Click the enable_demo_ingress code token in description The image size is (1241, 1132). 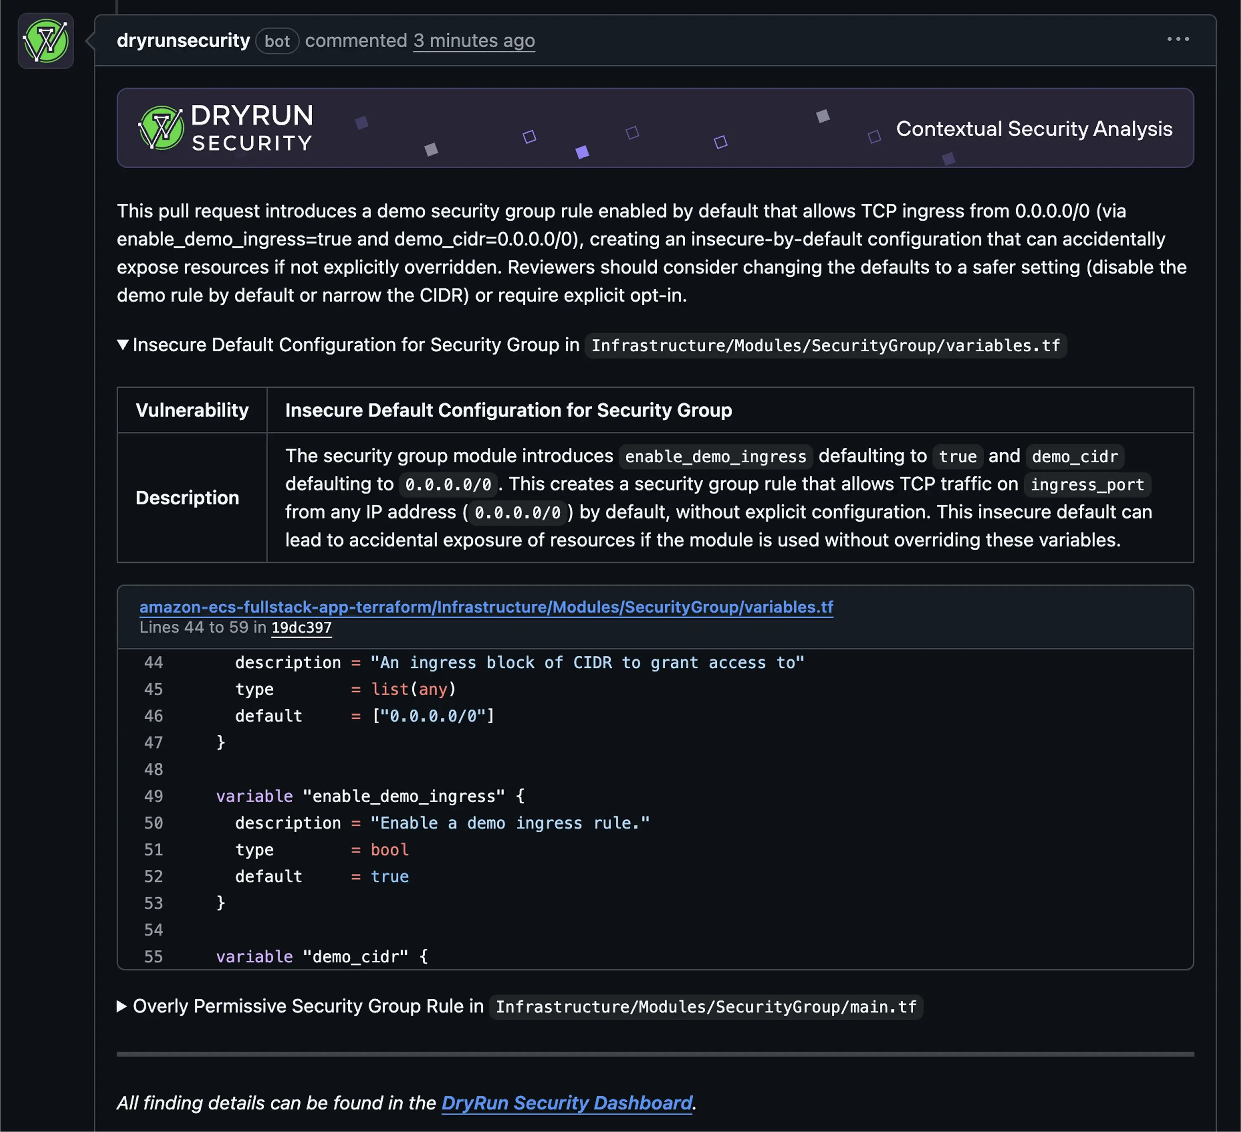[715, 456]
